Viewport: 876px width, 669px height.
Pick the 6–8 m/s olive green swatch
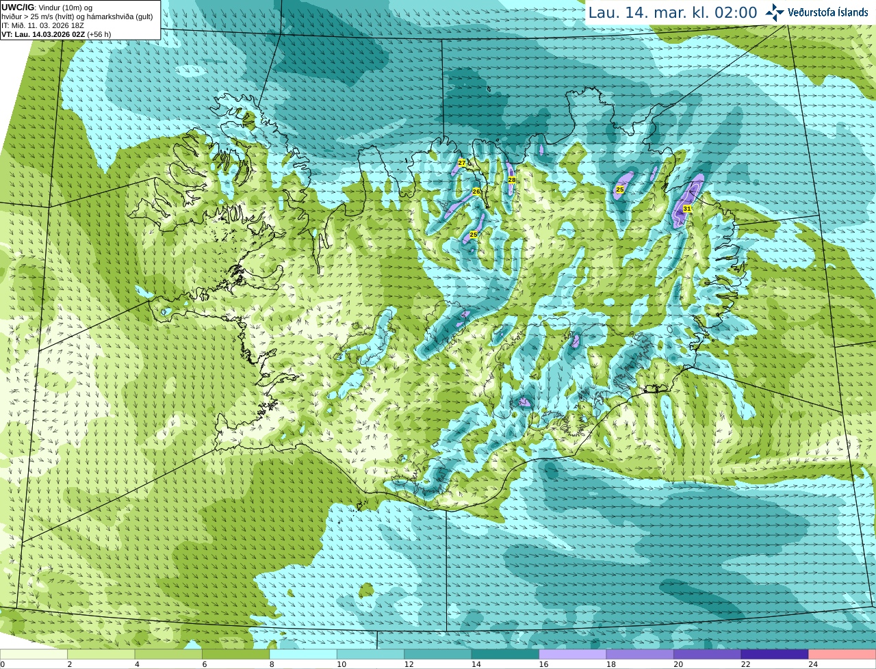click(236, 654)
